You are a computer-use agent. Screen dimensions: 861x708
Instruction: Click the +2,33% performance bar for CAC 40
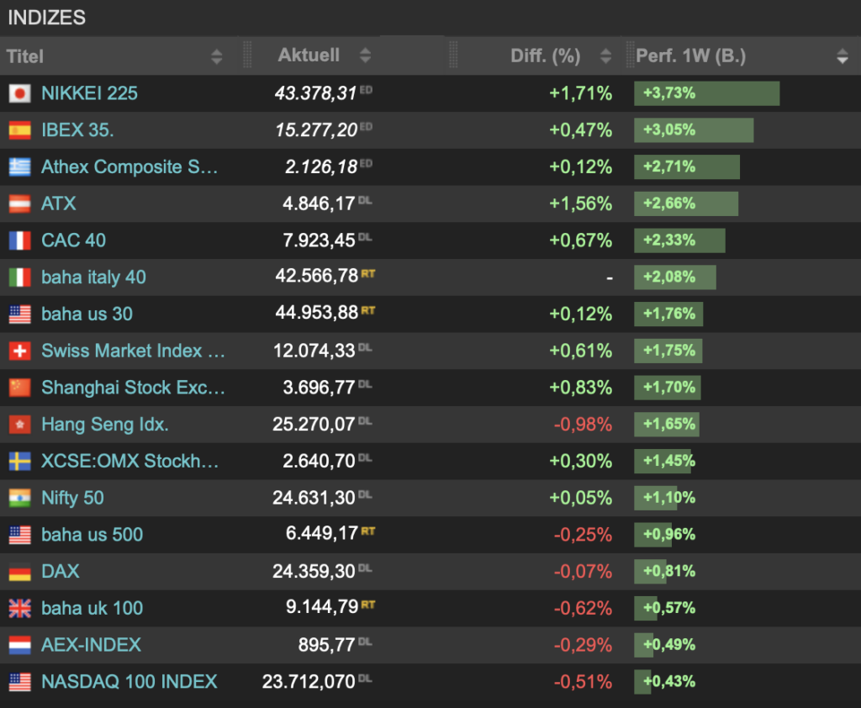(x=679, y=240)
